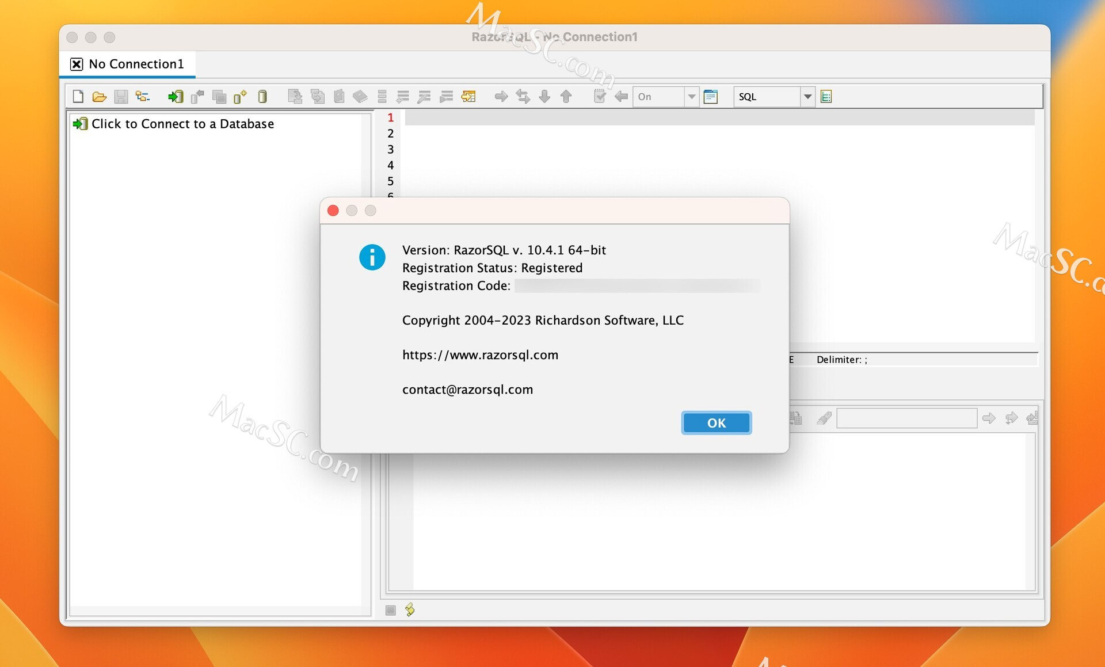1105x667 pixels.
Task: Click the orange table-with-arrow toolbar icon
Action: click(468, 97)
